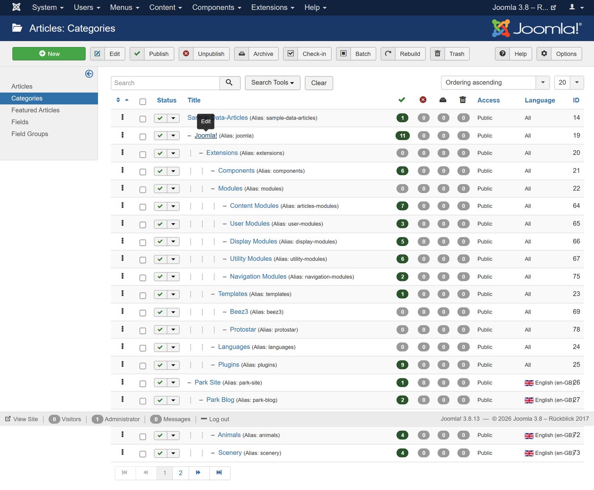594x490 pixels.
Task: Sort table by ID column header
Action: point(576,100)
